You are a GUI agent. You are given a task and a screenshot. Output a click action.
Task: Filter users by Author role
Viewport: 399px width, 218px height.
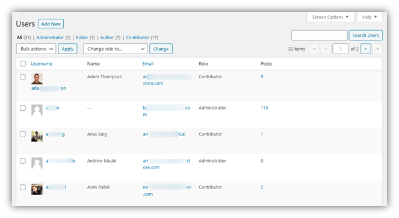(x=107, y=37)
